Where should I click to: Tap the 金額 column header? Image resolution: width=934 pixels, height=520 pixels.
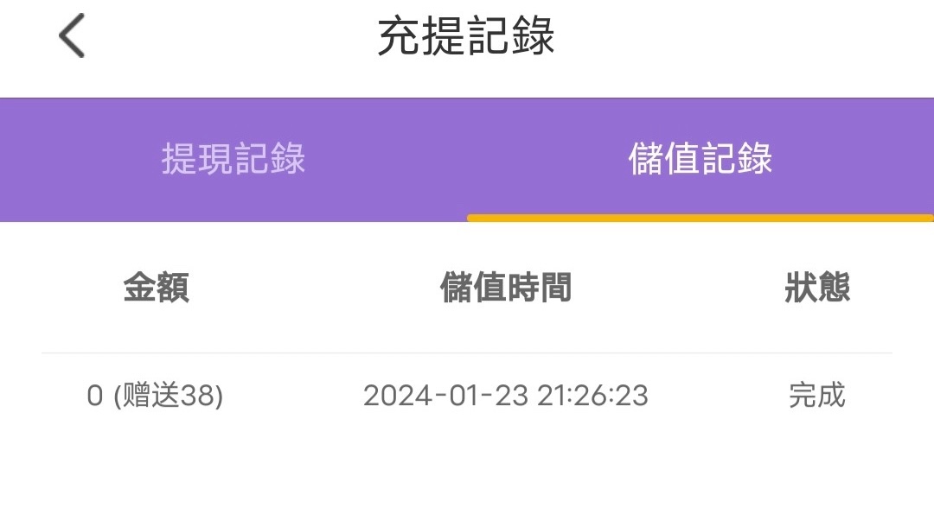[156, 288]
